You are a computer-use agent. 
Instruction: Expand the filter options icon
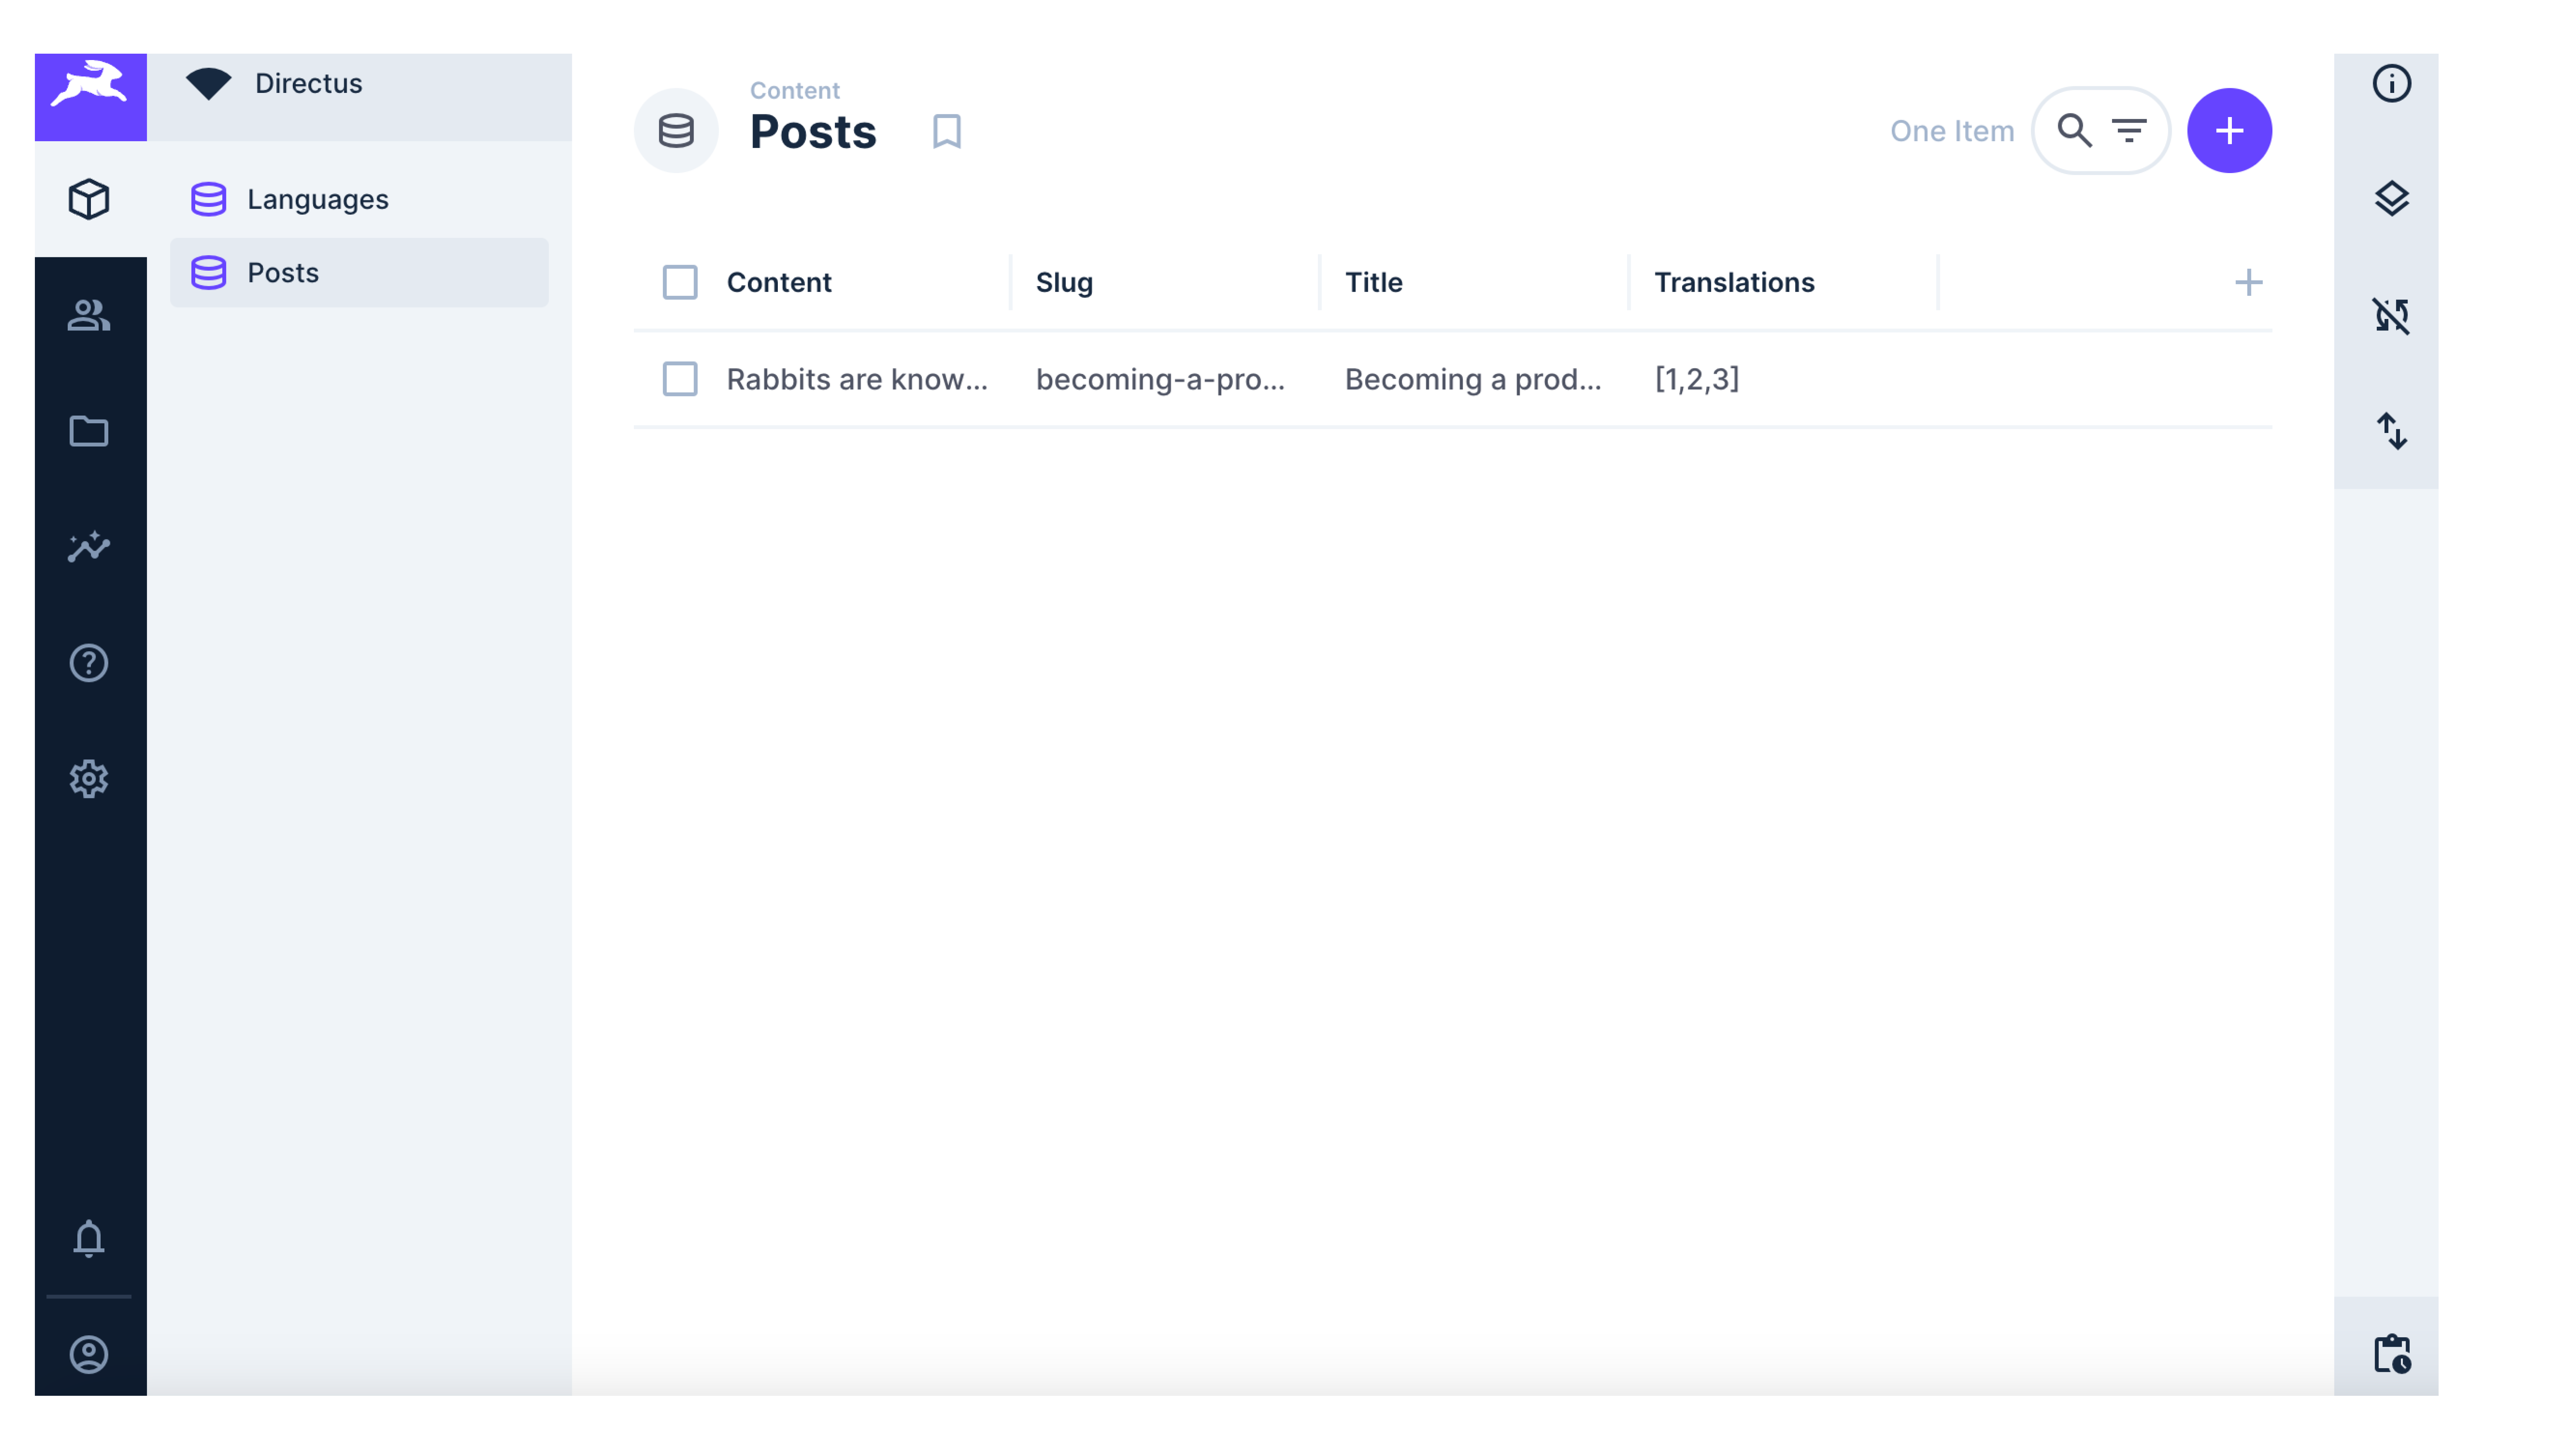[x=2129, y=131]
